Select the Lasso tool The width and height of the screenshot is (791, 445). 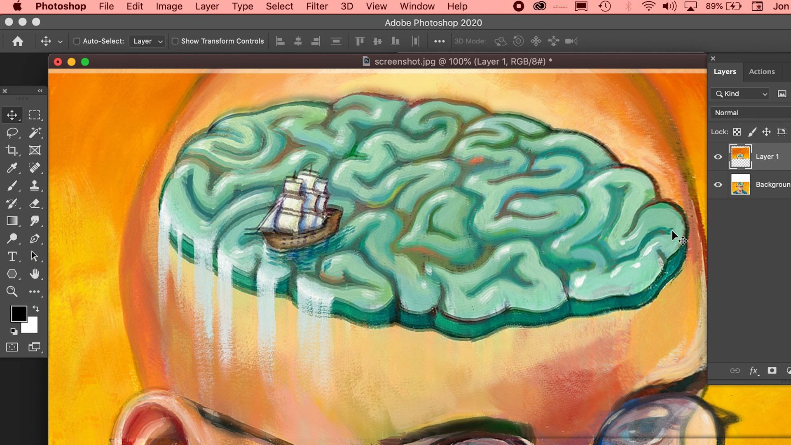[12, 133]
